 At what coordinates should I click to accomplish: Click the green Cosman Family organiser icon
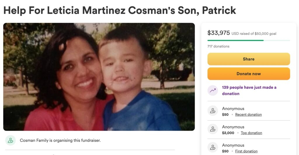10,140
